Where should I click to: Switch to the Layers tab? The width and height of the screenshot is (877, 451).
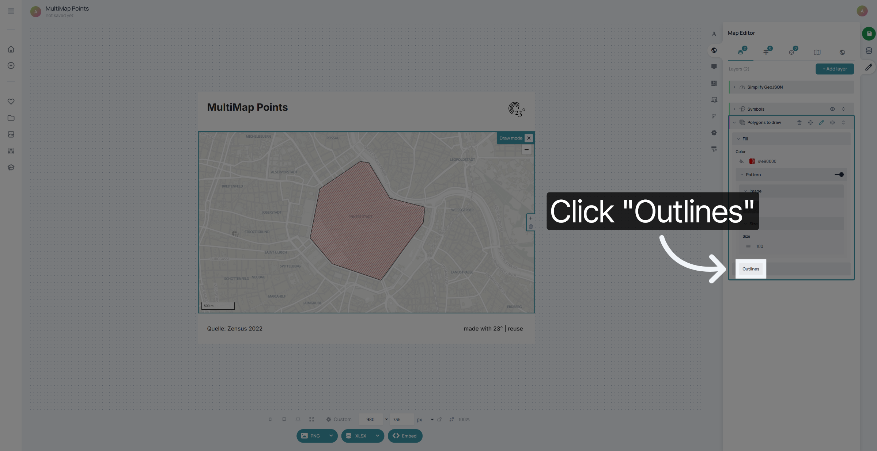coord(741,51)
